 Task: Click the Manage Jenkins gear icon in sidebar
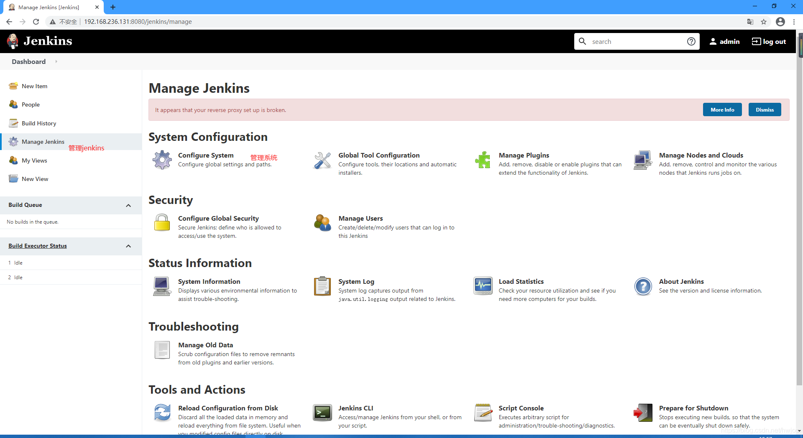click(x=13, y=142)
